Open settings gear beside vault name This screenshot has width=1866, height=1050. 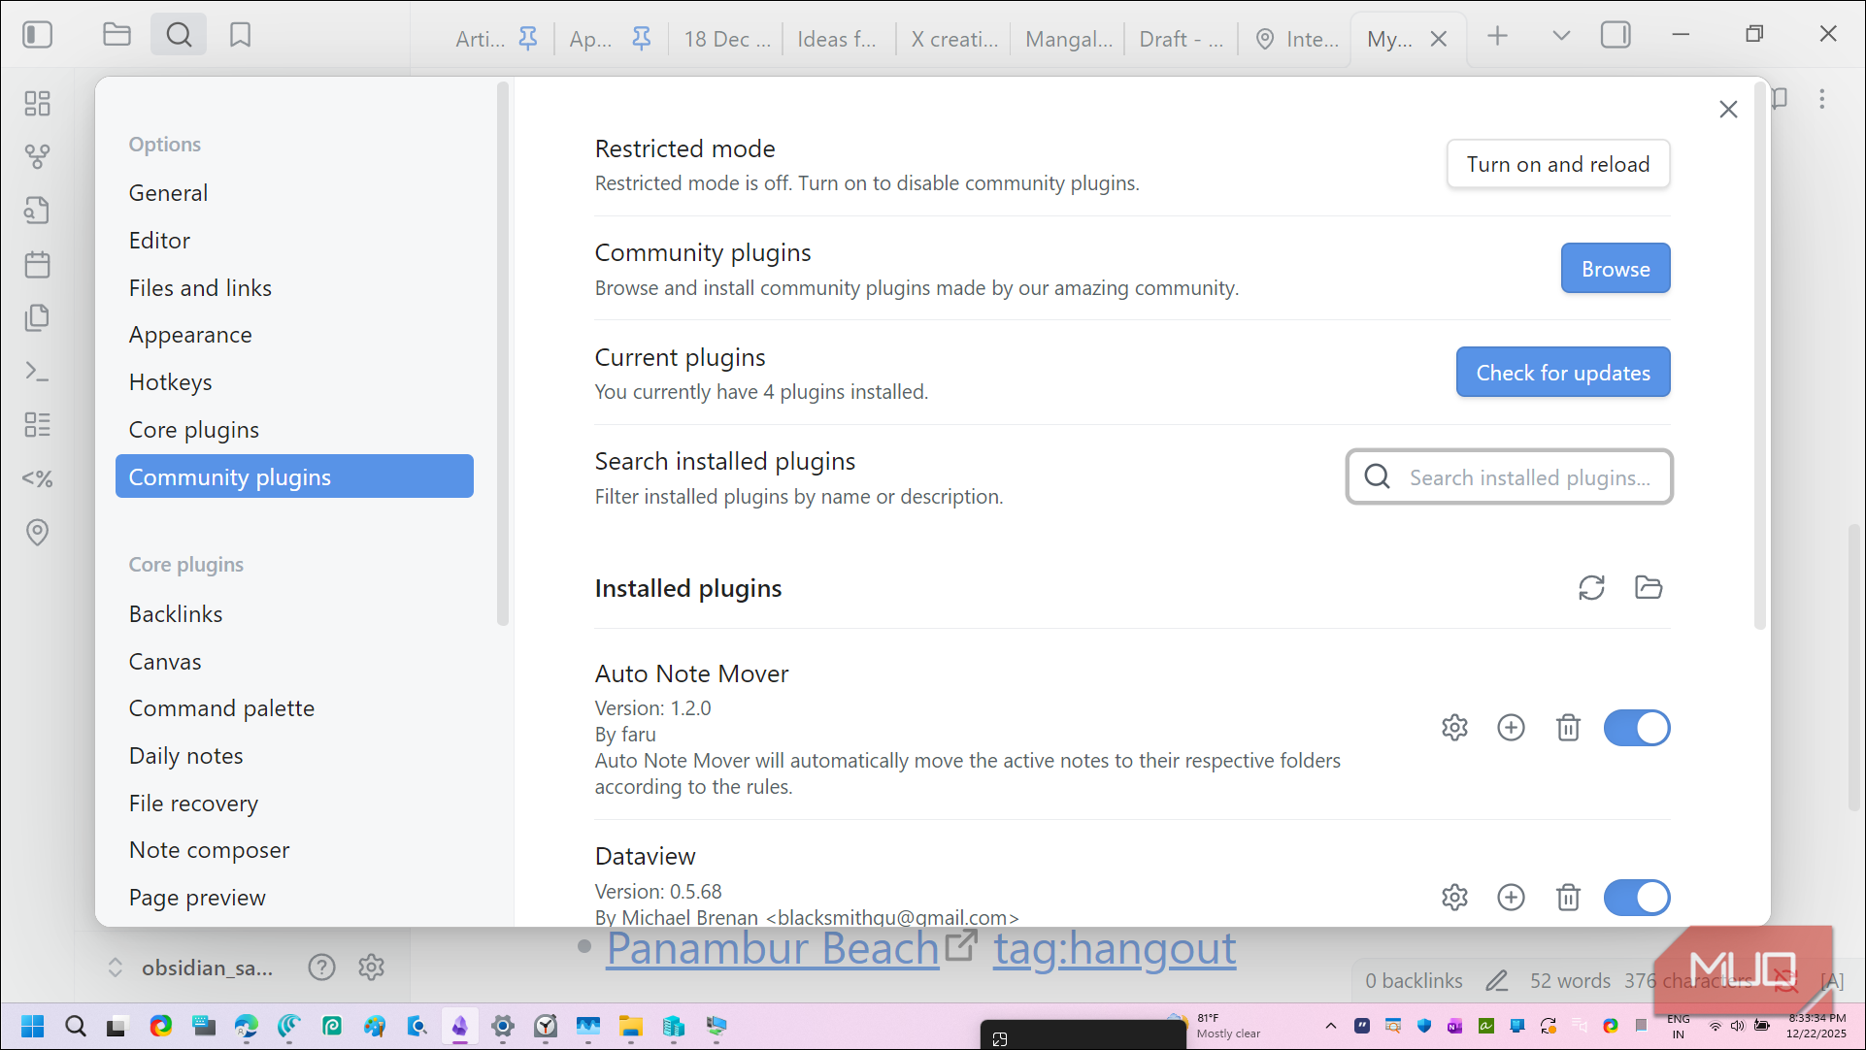[371, 968]
